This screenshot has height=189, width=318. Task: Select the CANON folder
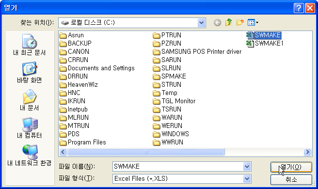tap(74, 52)
